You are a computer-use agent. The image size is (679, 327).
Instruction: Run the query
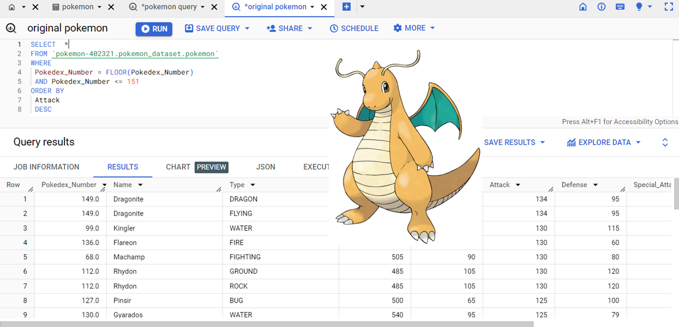coord(154,29)
